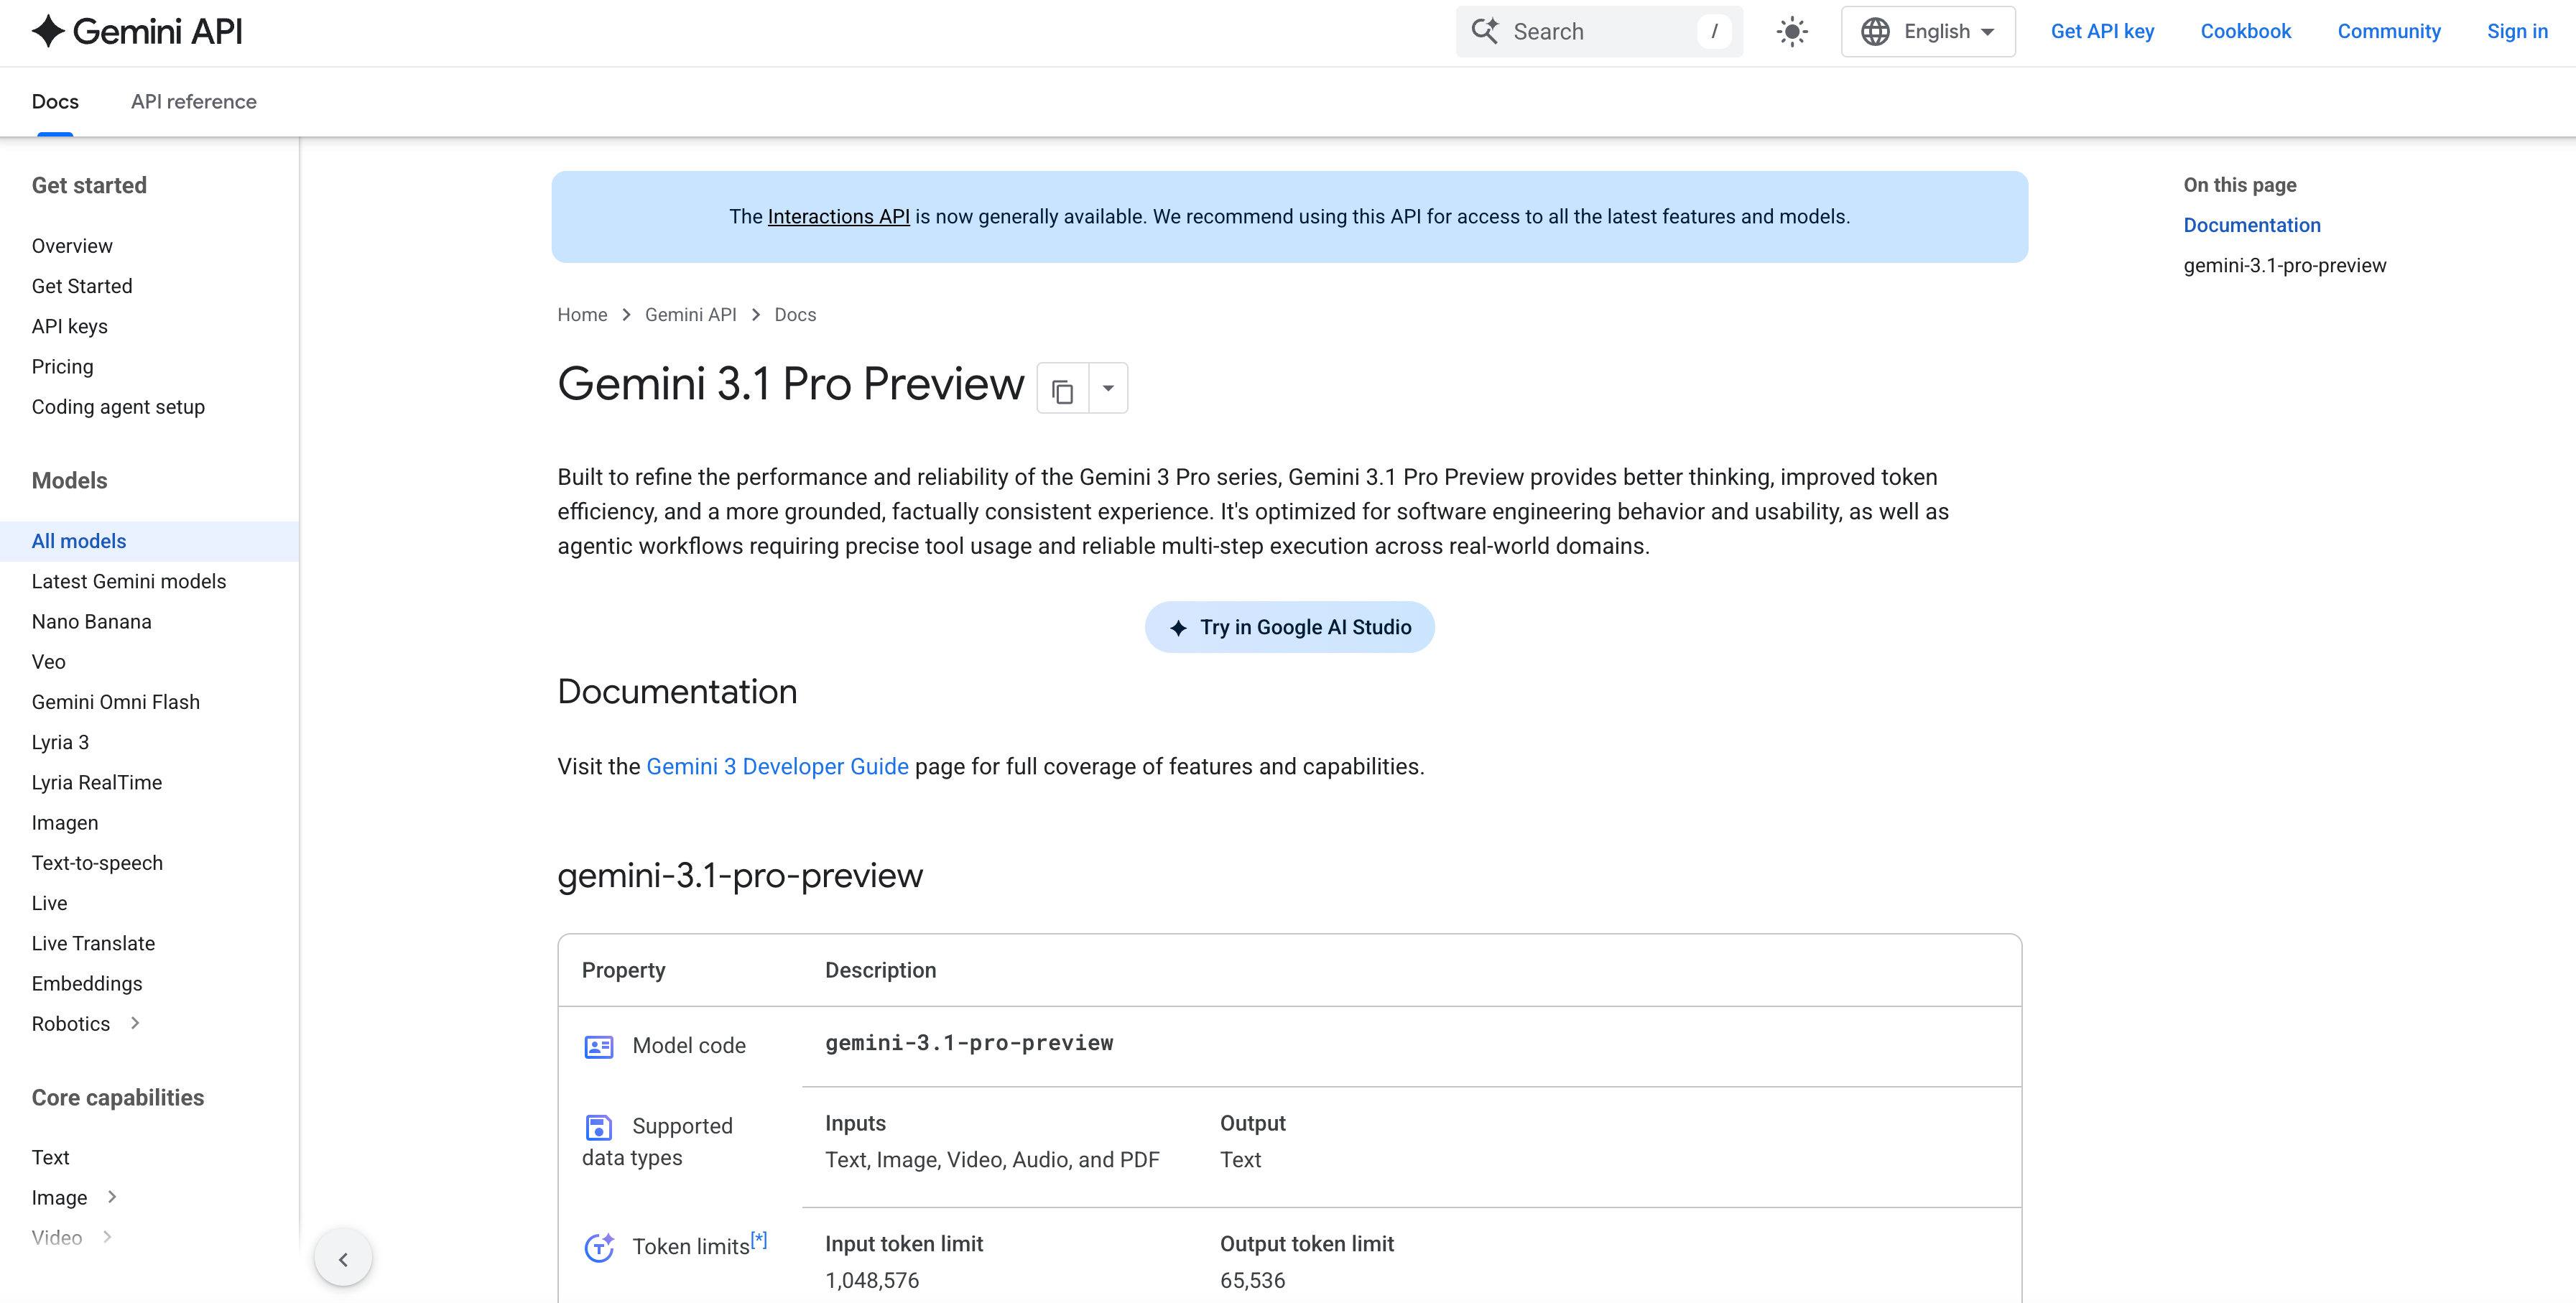
Task: Open the dropdown arrow beside copy page
Action: 1108,389
